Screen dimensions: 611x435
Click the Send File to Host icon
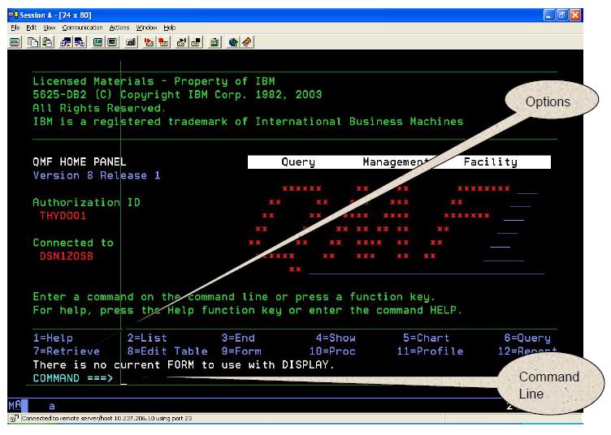(66, 42)
